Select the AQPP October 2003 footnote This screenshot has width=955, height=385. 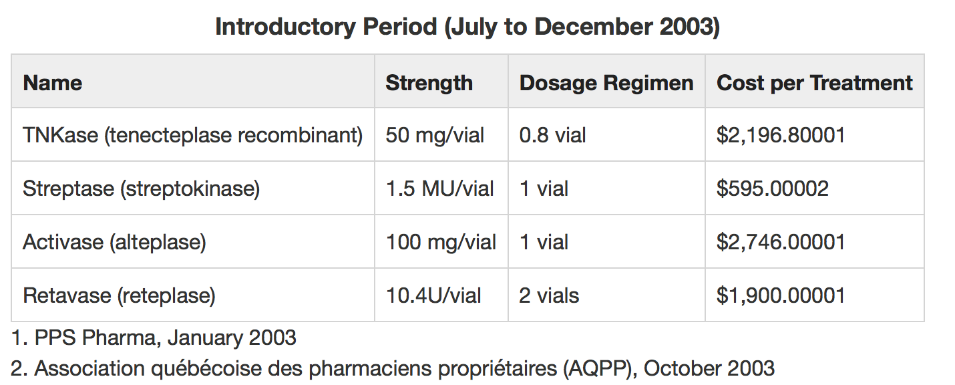393,368
